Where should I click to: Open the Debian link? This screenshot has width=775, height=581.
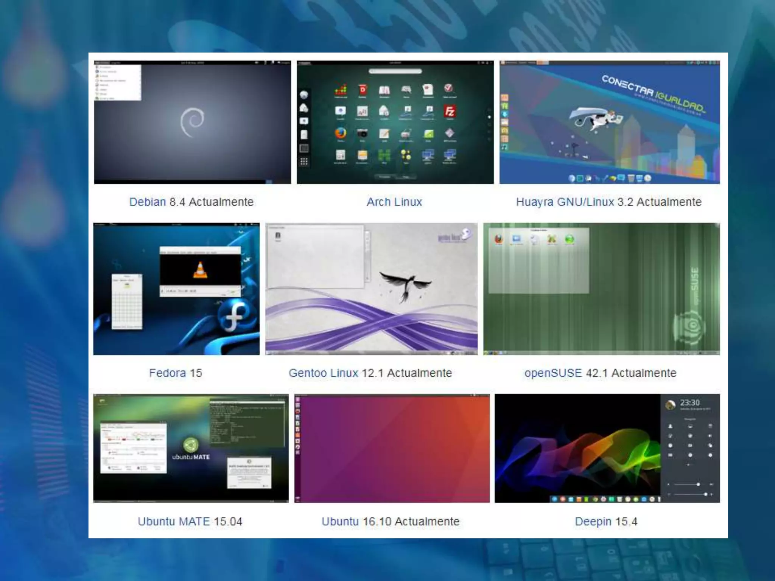click(x=148, y=202)
